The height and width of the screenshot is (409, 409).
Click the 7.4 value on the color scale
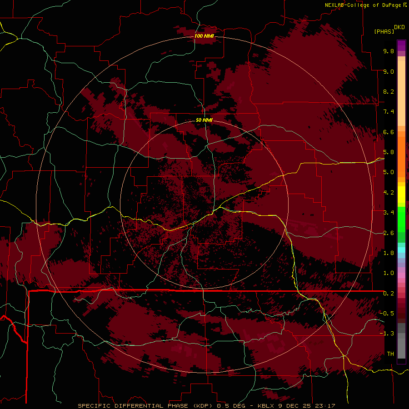tap(389, 112)
